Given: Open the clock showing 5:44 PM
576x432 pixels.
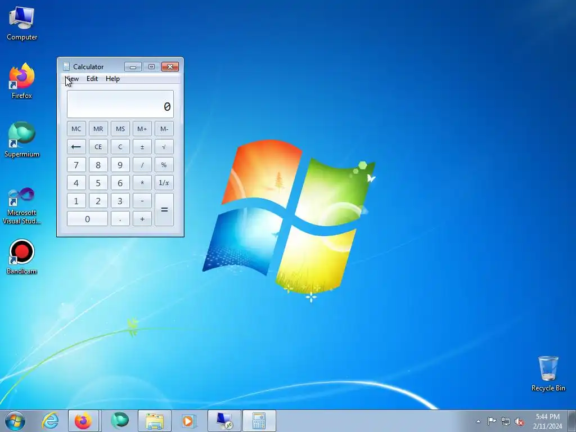Looking at the screenshot, I should point(547,421).
